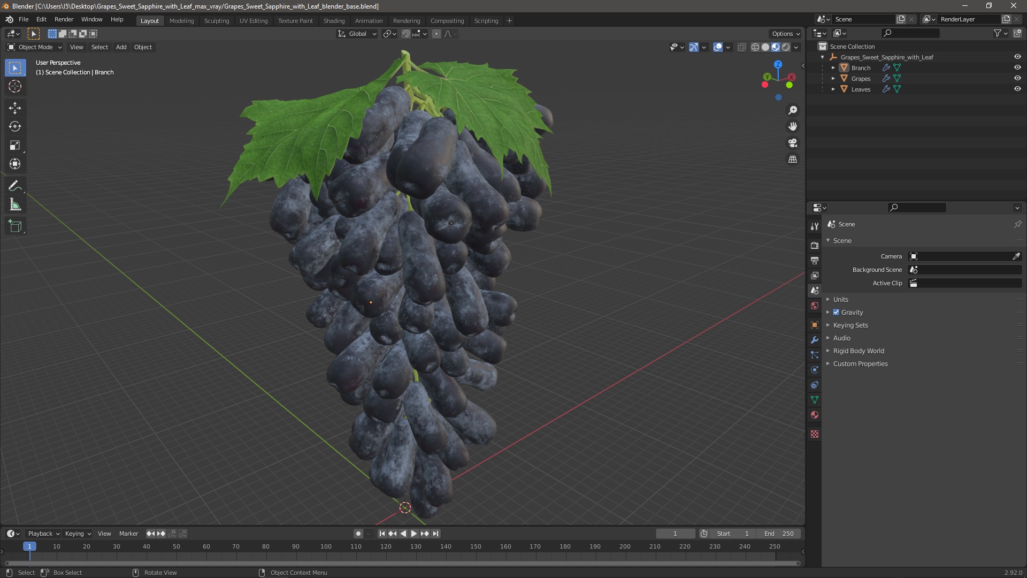Switch orthographic/perspective grid icon
The image size is (1027, 578).
pos(793,159)
